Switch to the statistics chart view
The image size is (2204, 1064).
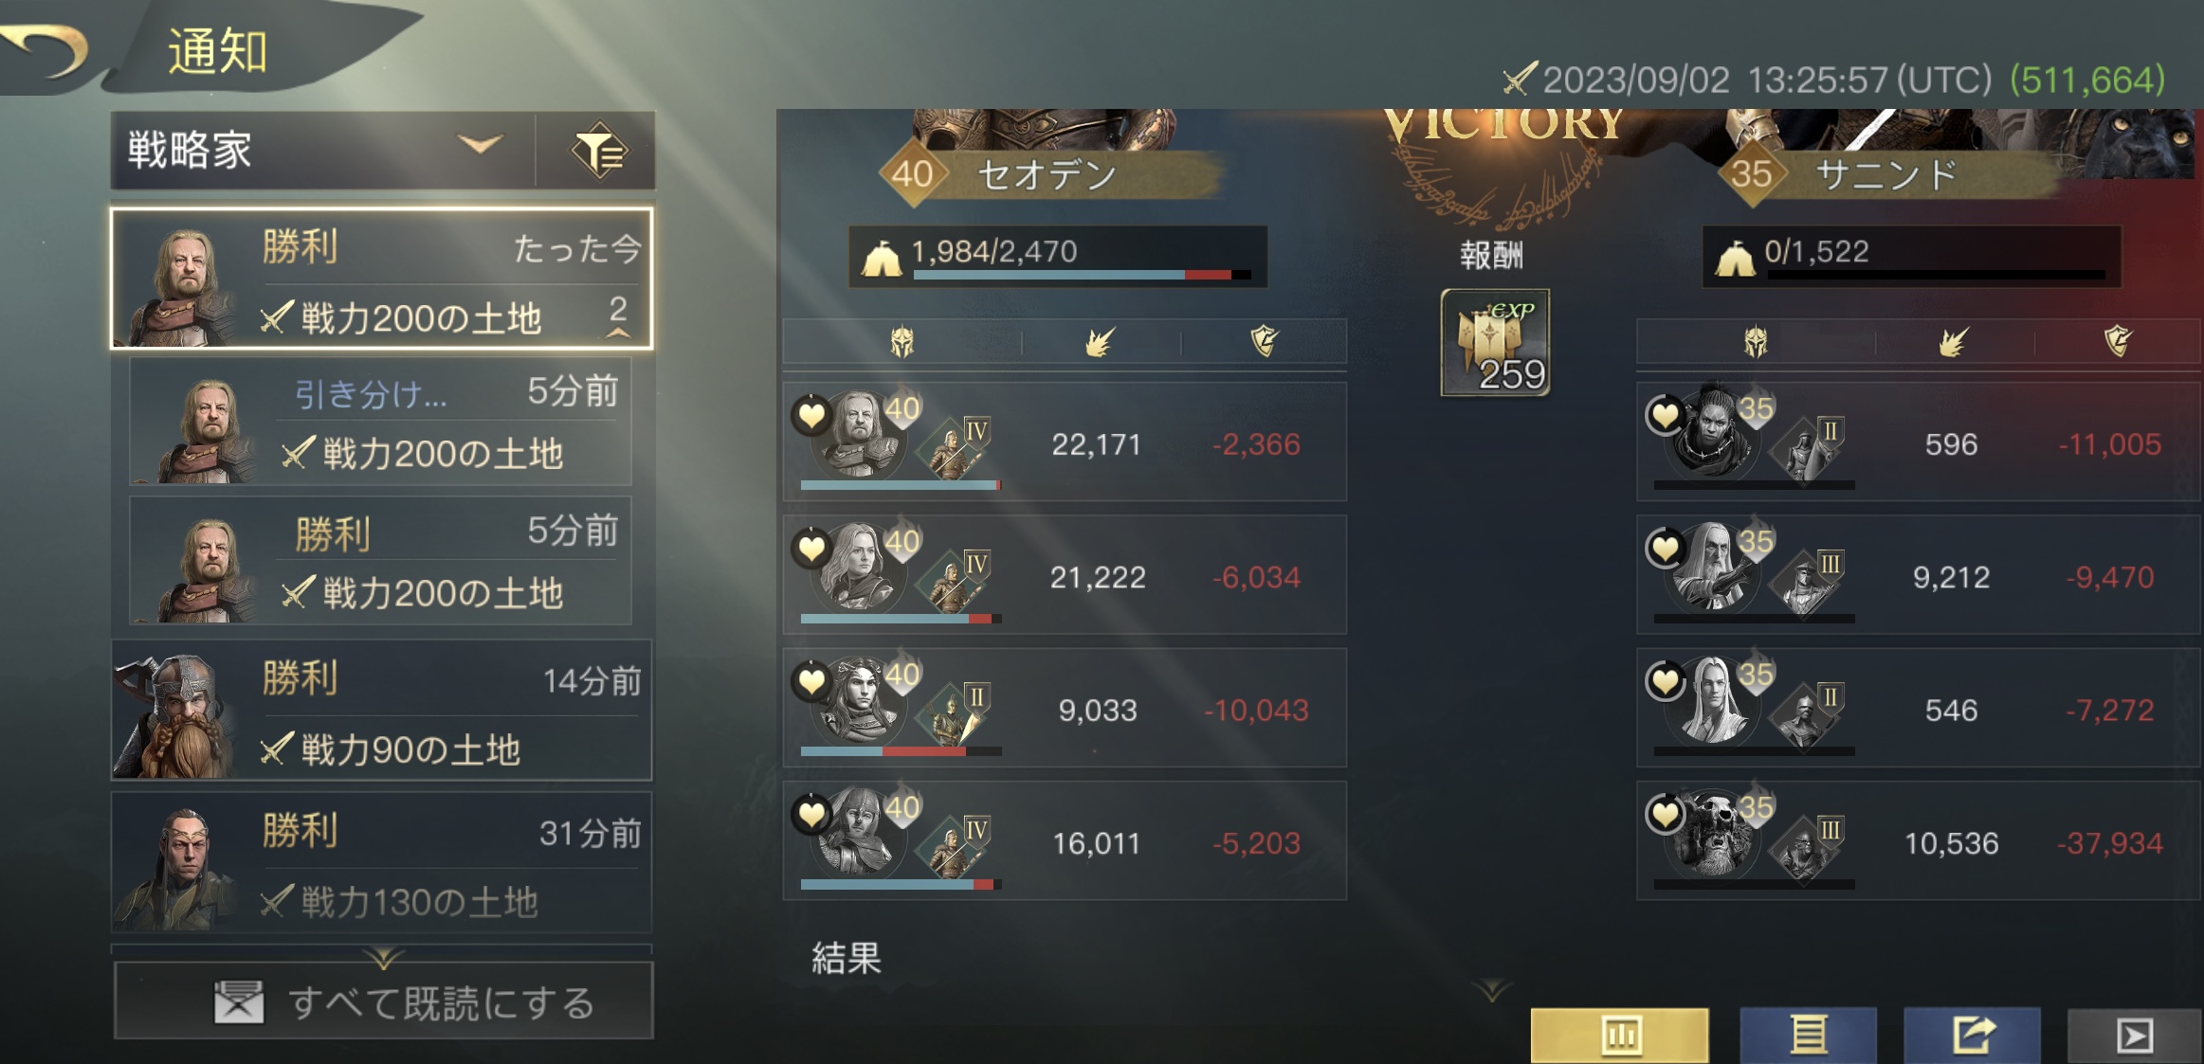(x=1619, y=1035)
